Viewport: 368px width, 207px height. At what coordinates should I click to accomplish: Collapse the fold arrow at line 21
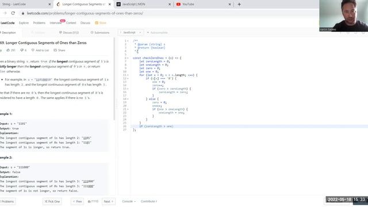pyautogui.click(x=128, y=109)
